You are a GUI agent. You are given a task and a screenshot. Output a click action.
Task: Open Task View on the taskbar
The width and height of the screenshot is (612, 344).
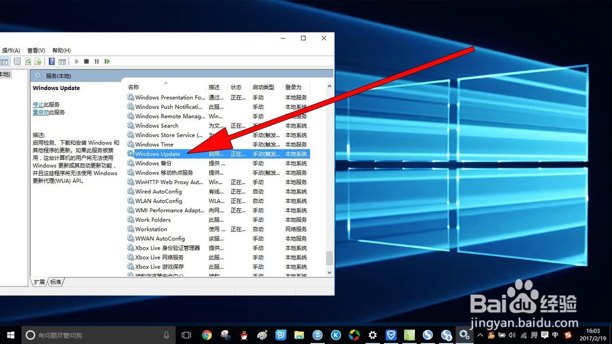(x=186, y=335)
